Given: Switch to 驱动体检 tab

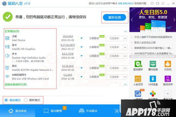Looking at the screenshot, I should click(x=18, y=111).
